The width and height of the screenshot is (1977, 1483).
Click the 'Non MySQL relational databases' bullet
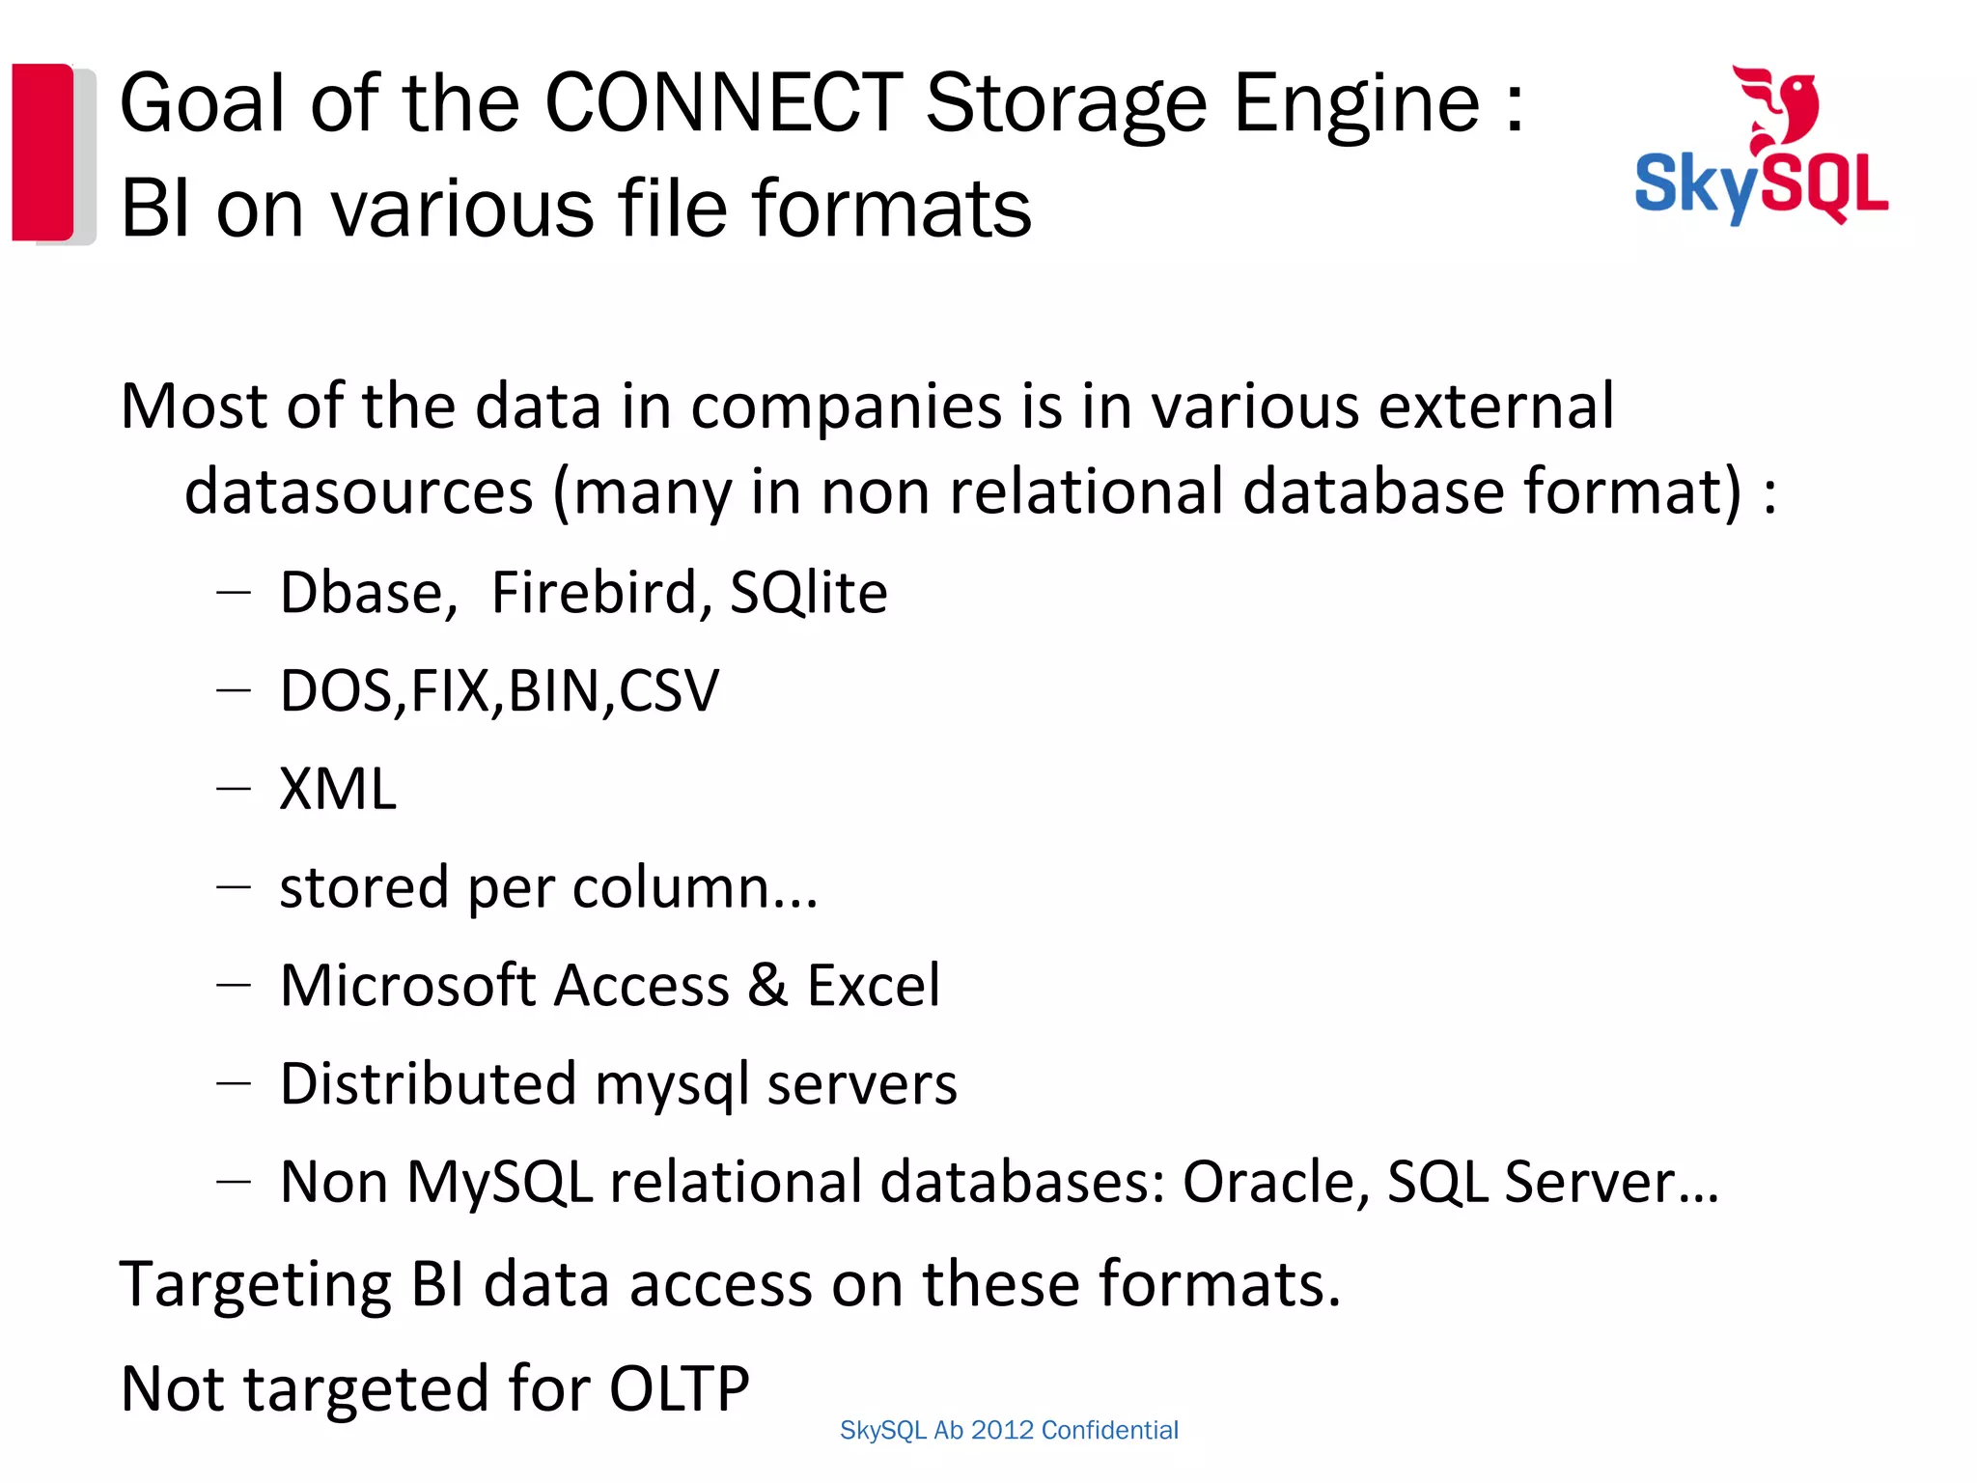pos(998,1182)
